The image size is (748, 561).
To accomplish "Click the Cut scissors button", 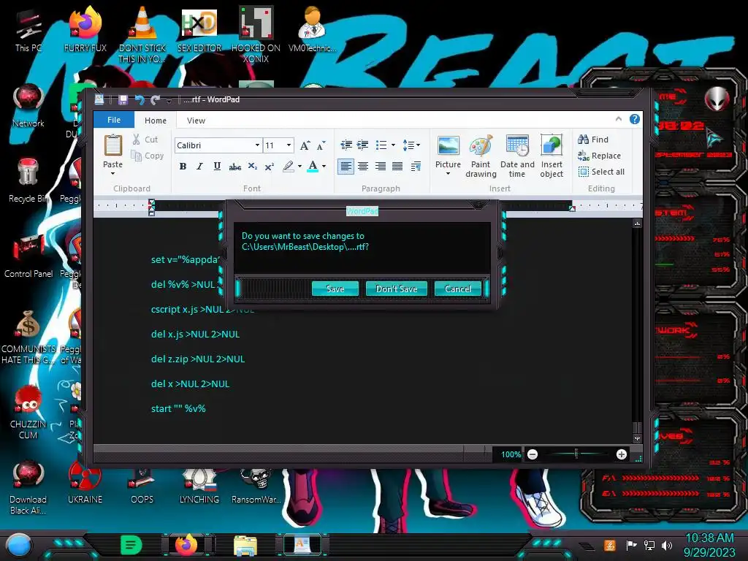I will (145, 140).
